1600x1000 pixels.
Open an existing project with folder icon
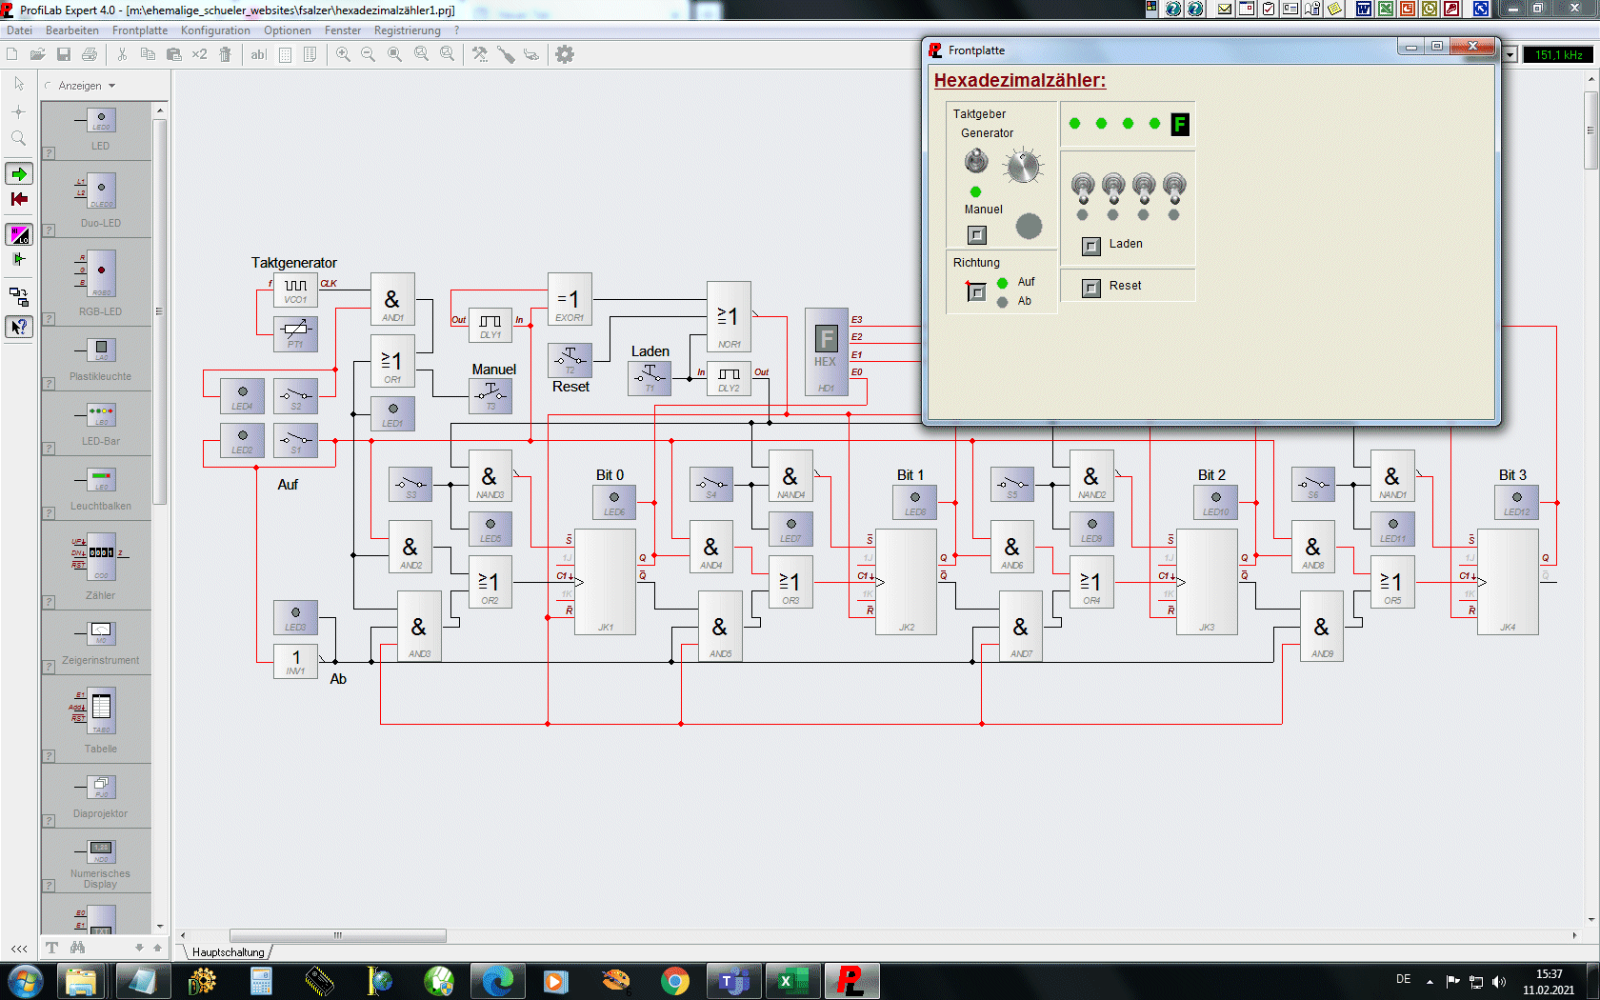(37, 54)
